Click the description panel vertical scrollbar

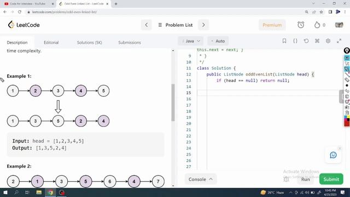[x=173, y=102]
